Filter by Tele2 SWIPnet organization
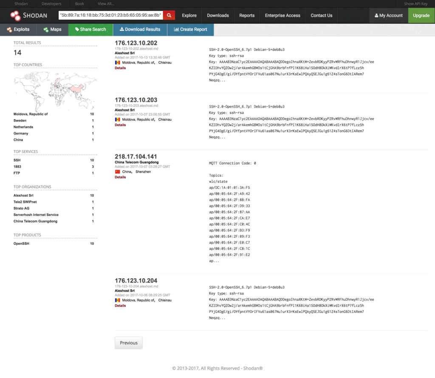Screen dimensions: 435x378 tap(25, 202)
